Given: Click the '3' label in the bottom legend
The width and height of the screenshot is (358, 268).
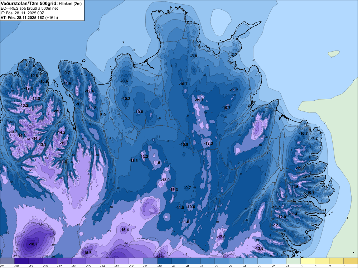Looking at the screenshot, I should click(344, 266).
